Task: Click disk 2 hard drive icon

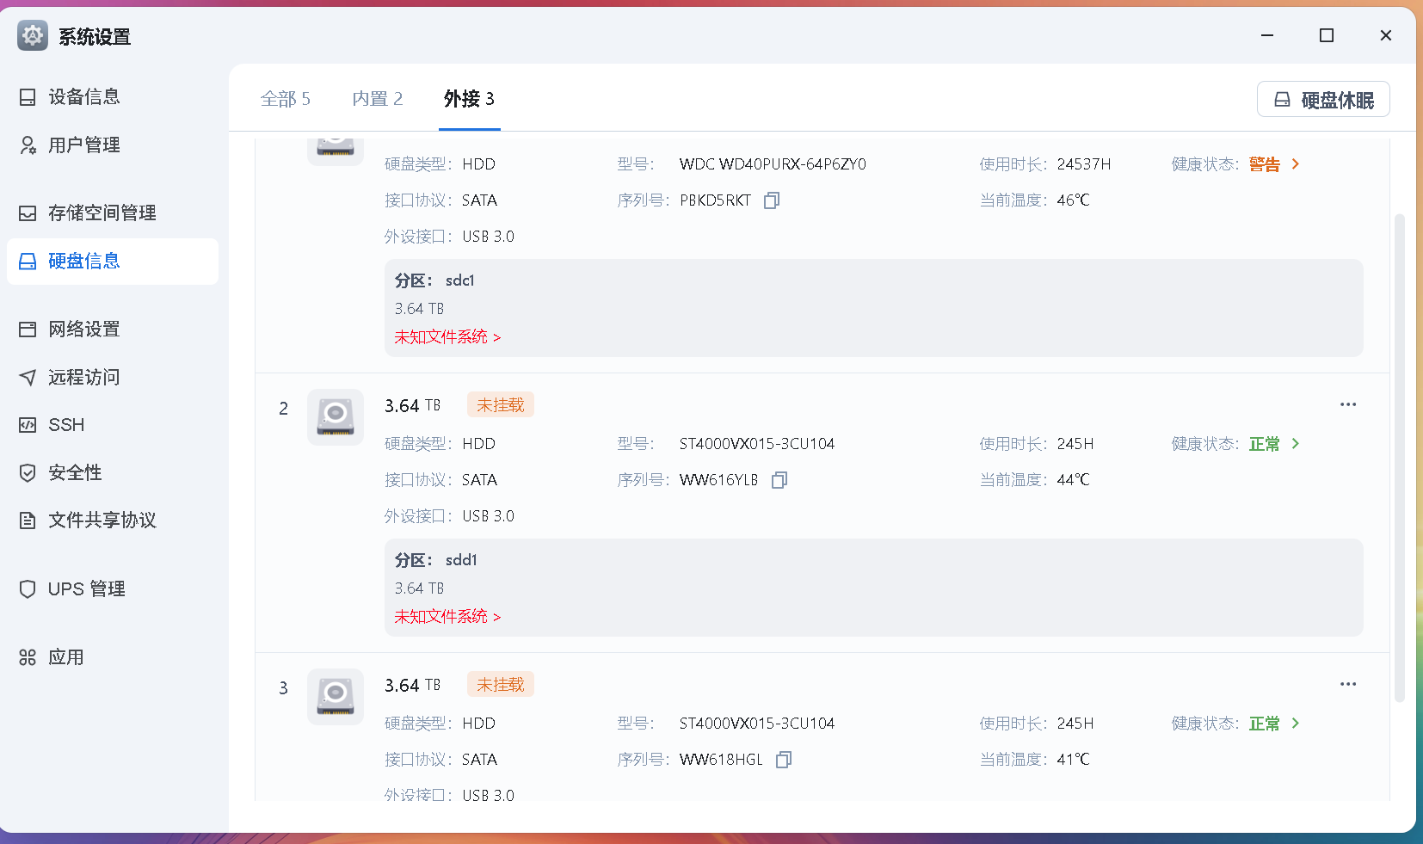Action: pyautogui.click(x=336, y=417)
